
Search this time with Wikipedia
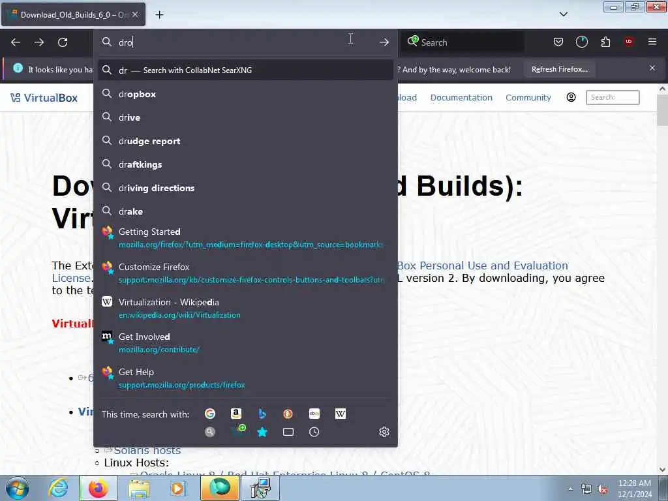click(x=341, y=414)
